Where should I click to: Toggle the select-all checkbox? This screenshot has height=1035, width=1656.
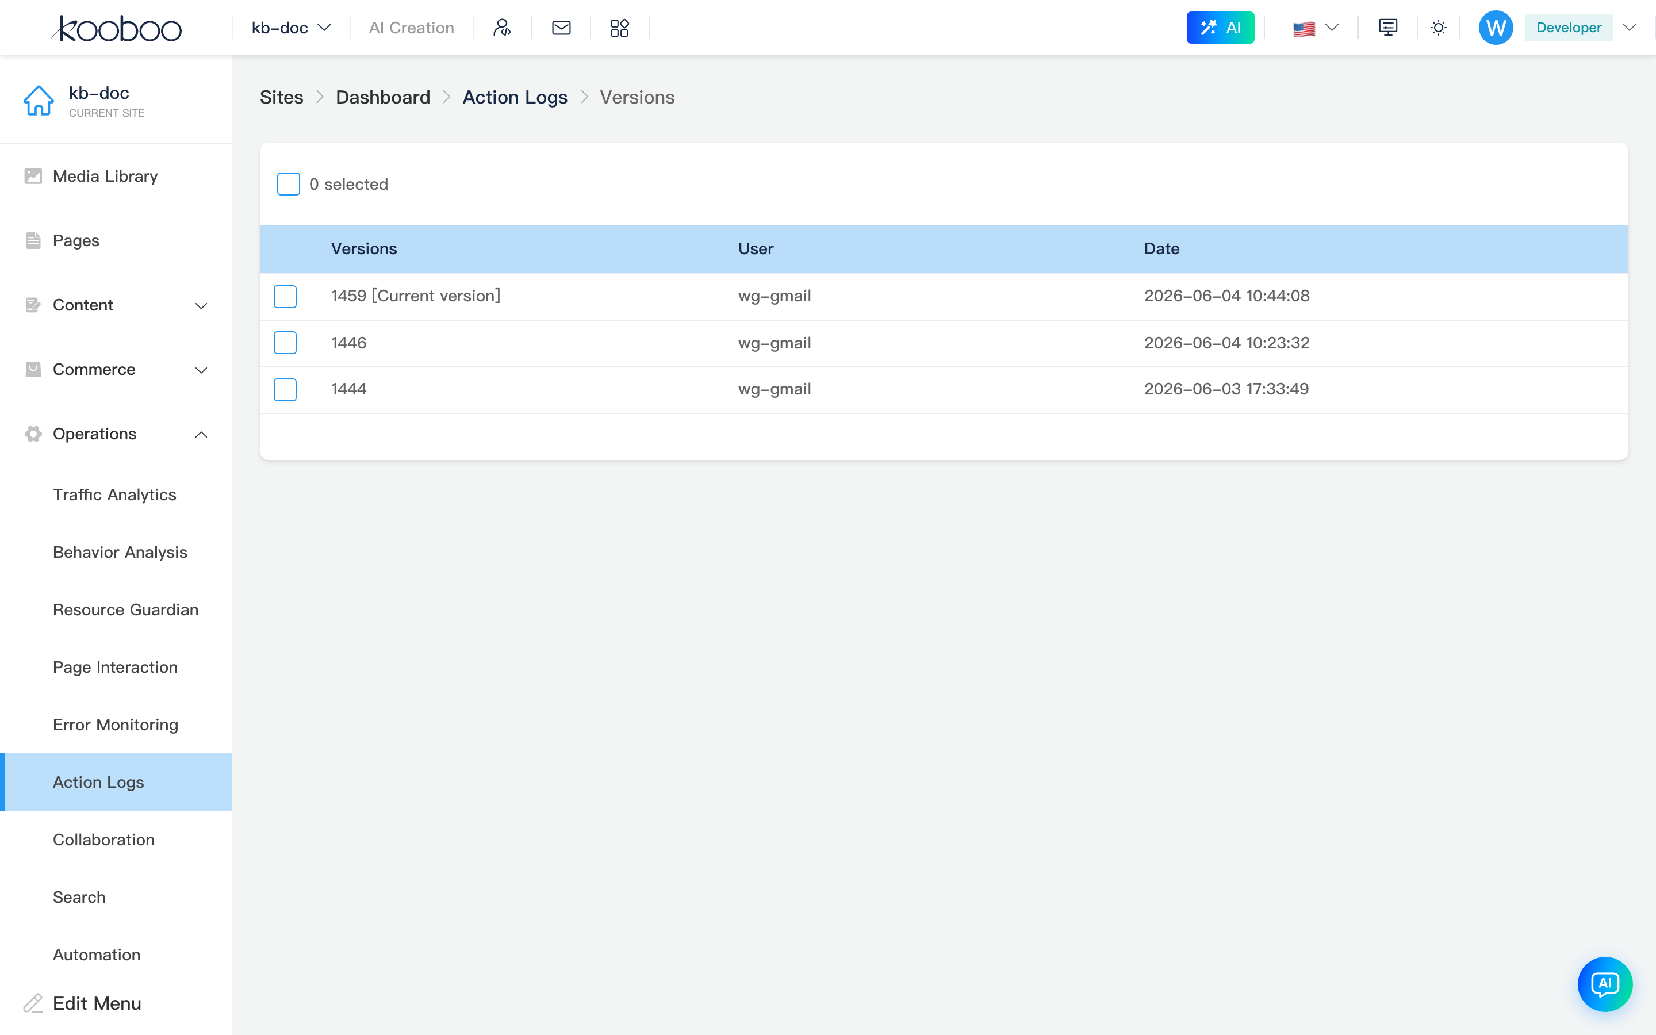point(288,183)
